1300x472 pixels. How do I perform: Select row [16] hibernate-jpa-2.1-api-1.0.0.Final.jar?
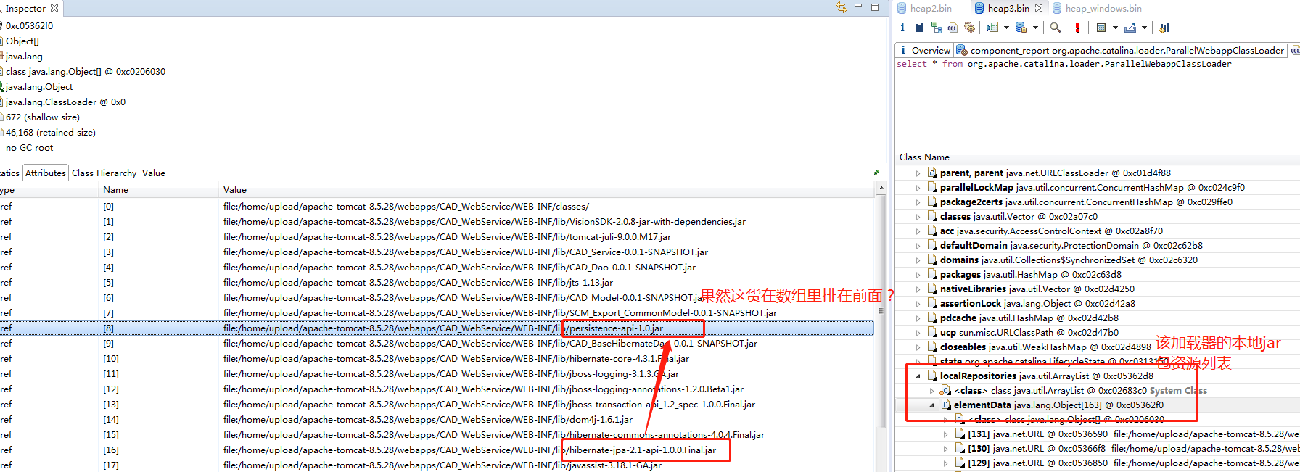[x=437, y=450]
